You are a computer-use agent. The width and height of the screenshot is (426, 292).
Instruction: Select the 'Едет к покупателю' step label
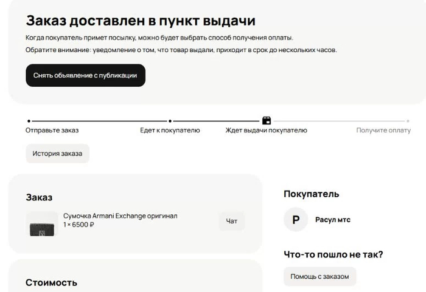(x=170, y=131)
